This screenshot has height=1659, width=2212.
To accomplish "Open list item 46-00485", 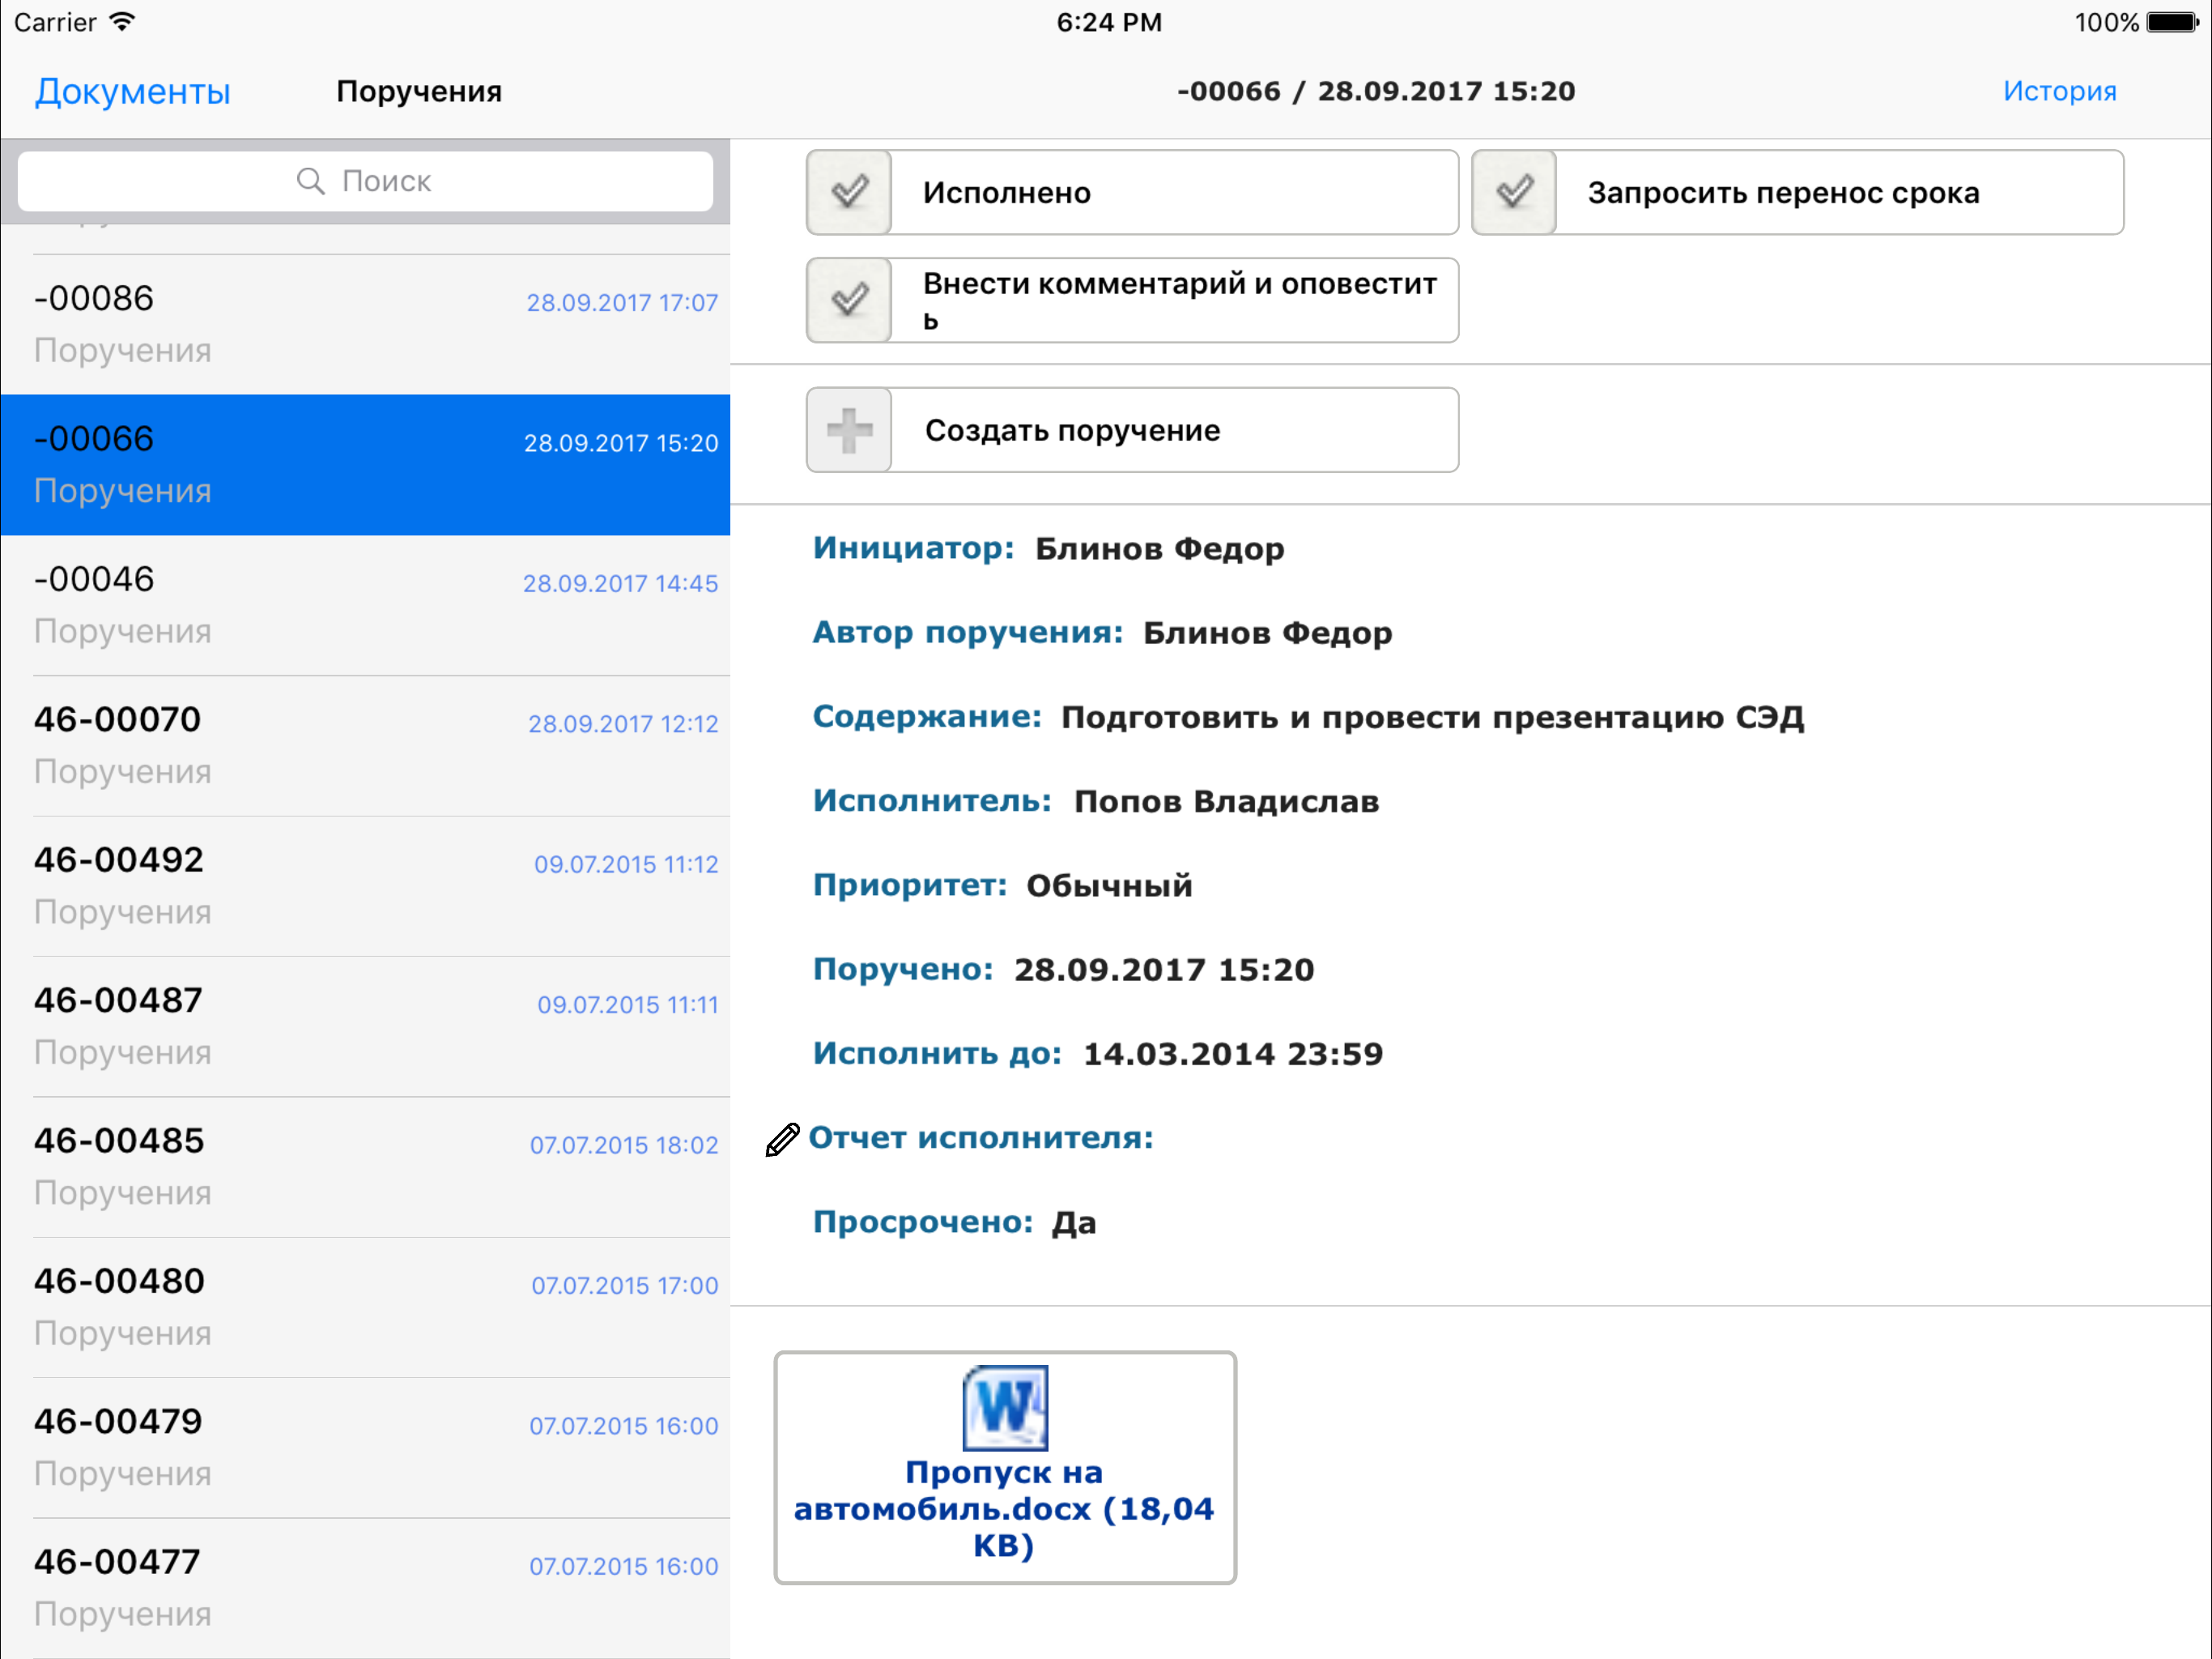I will click(x=365, y=1166).
